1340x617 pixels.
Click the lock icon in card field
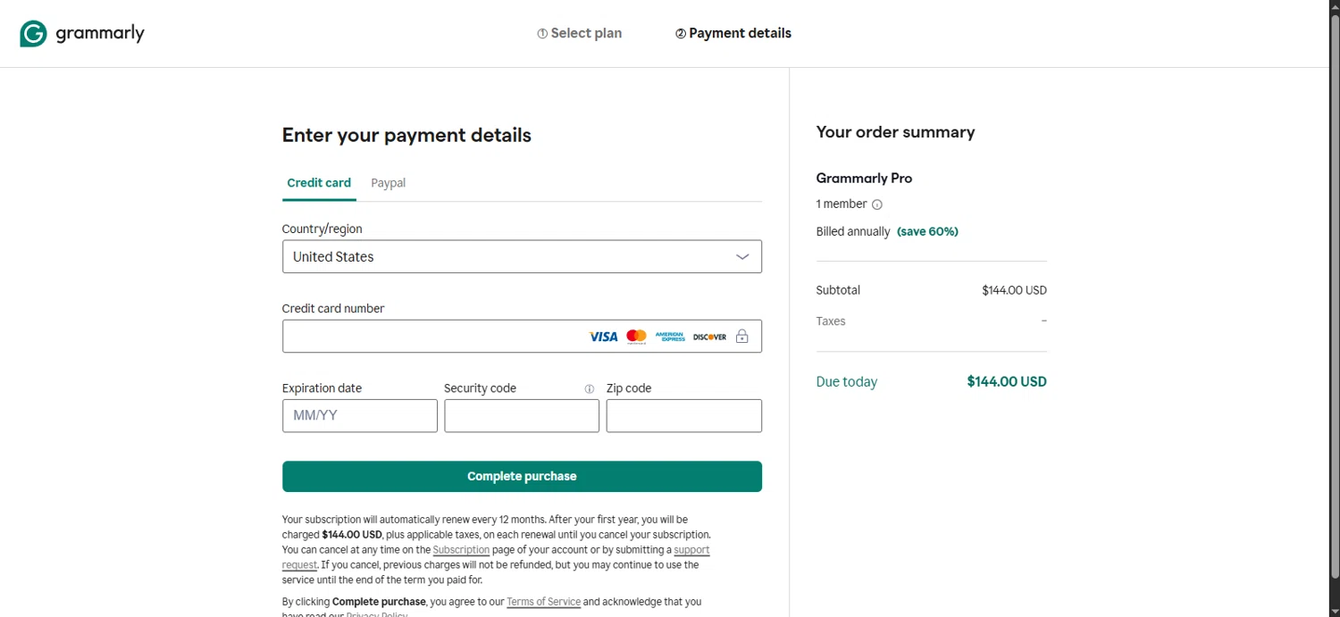[742, 337]
